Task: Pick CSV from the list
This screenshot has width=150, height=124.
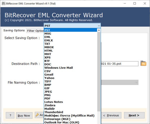Action: (x=70, y=71)
